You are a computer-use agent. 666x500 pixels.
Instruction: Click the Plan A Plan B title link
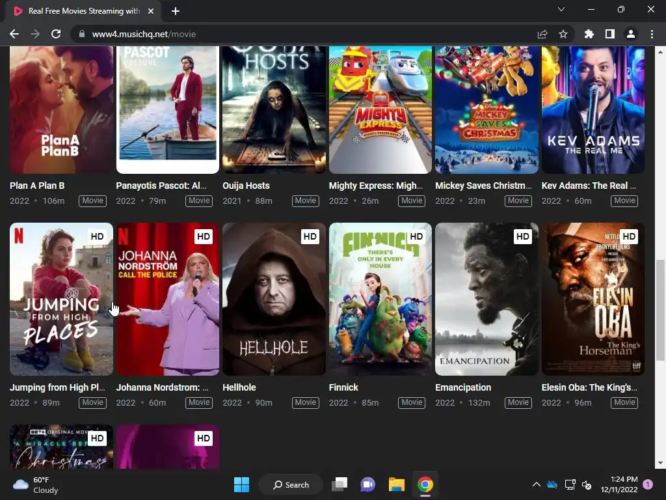coord(37,186)
